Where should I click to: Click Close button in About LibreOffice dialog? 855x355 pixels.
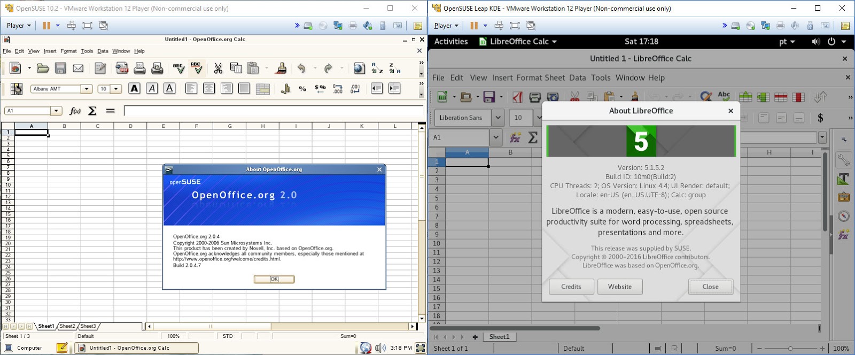click(x=710, y=287)
